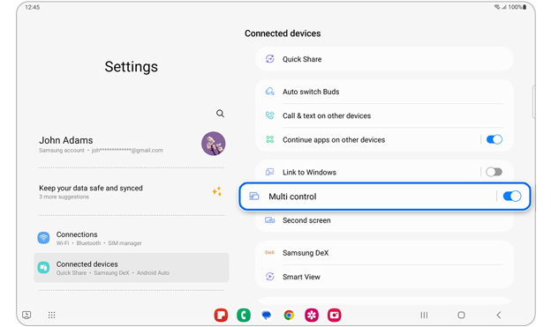Tap the Smart View play icon
The image size is (551, 327).
tap(269, 277)
